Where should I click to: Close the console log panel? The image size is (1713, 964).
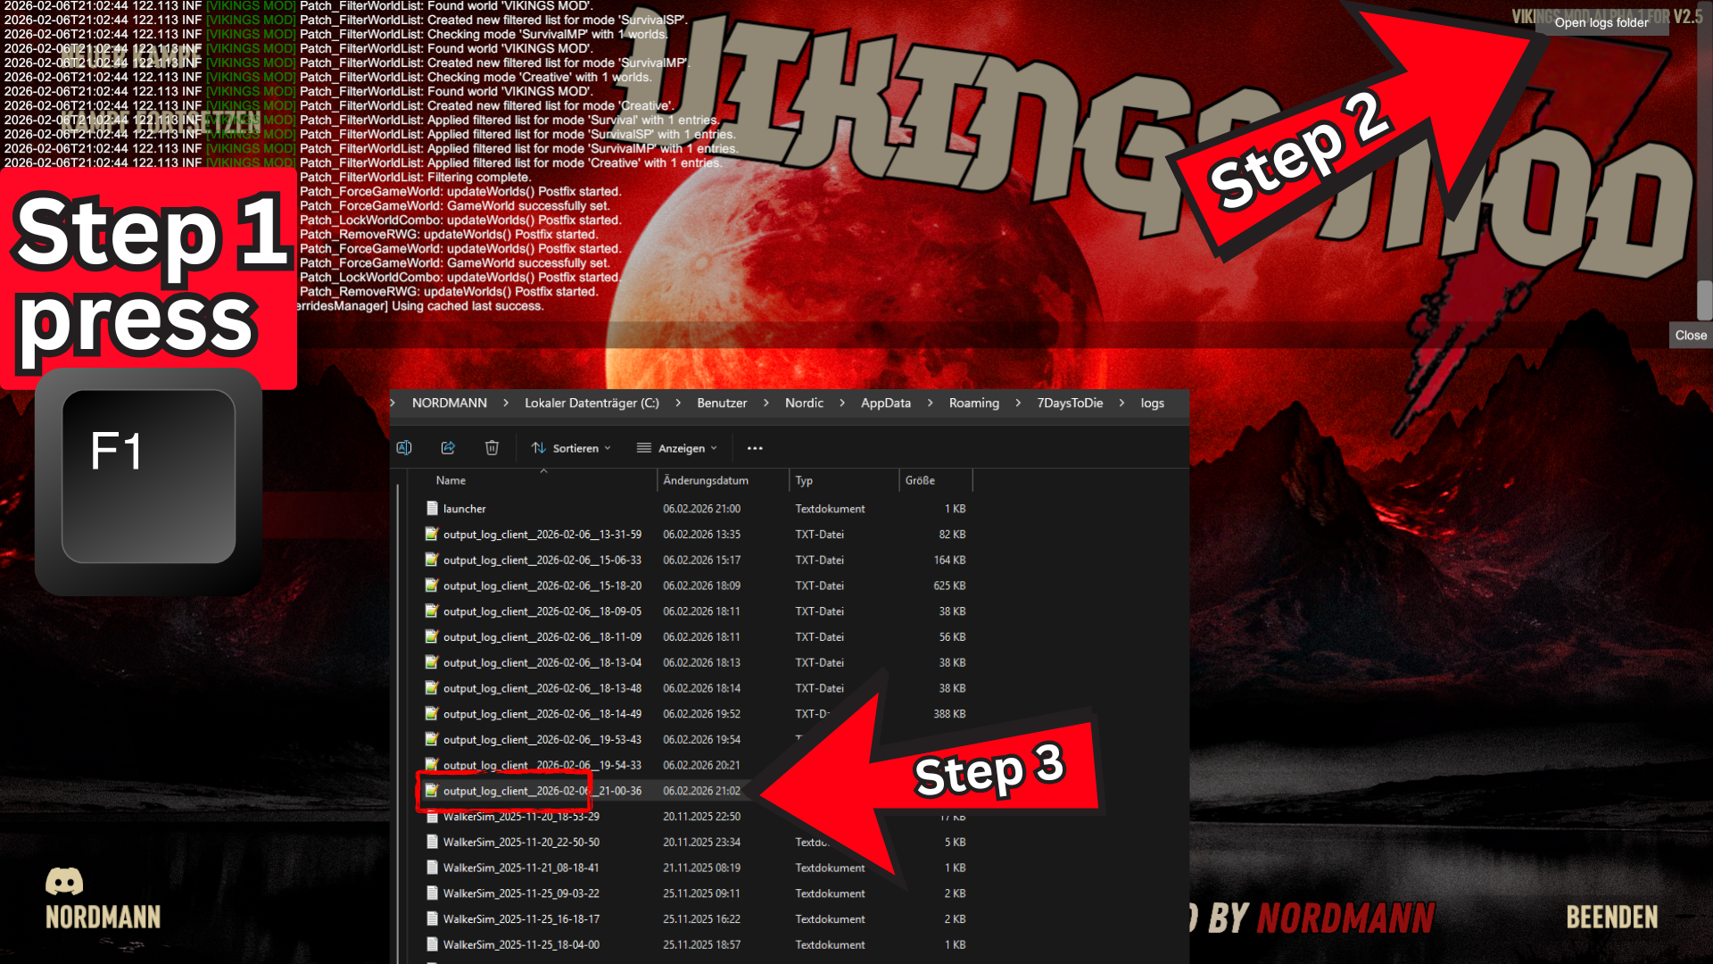tap(1691, 335)
